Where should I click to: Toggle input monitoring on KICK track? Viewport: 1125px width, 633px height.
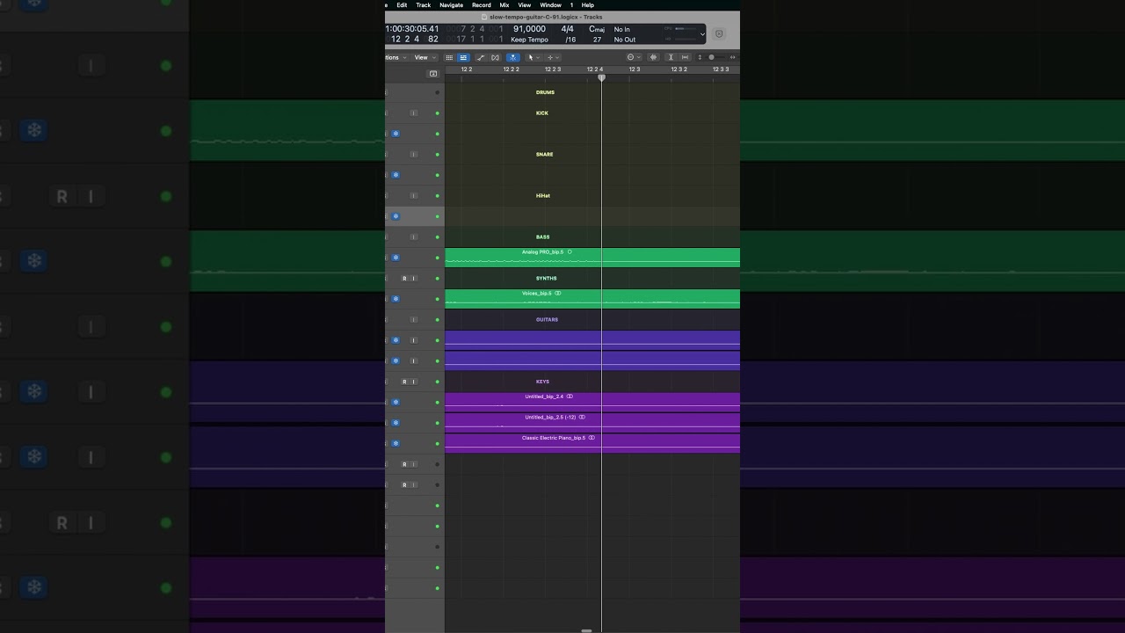(x=413, y=113)
